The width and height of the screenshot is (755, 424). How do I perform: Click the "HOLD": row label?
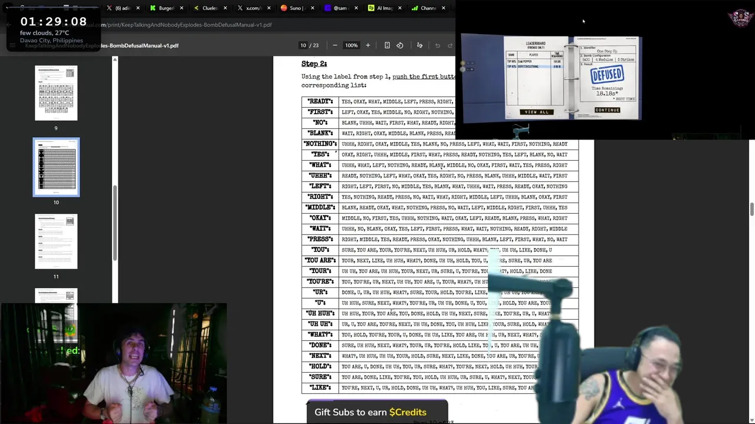[320, 366]
